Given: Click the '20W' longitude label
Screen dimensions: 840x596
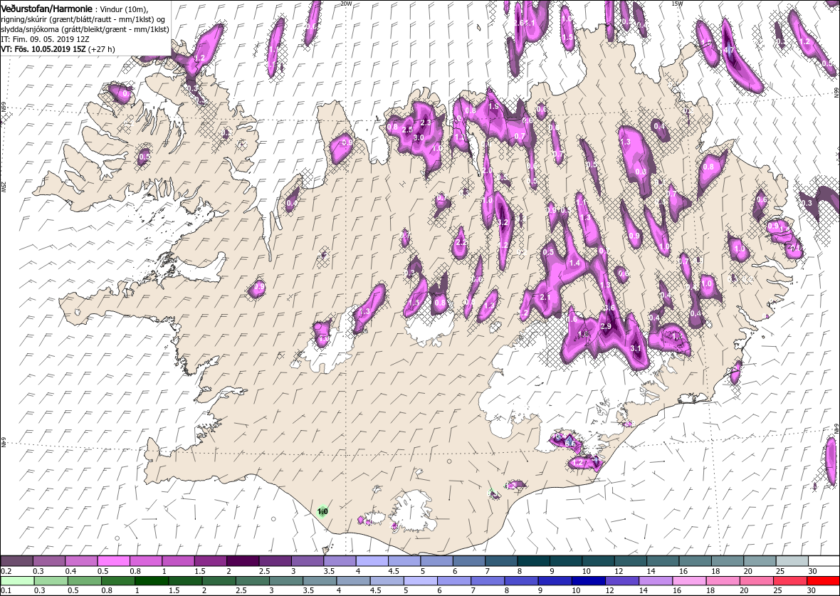Looking at the screenshot, I should pos(346,4).
